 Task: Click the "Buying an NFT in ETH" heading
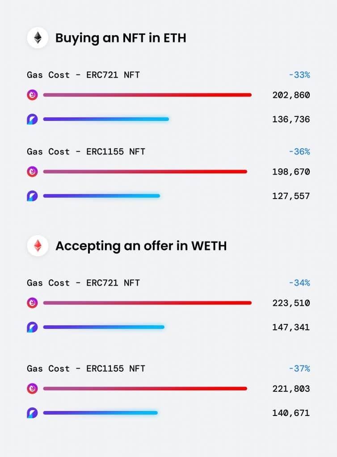120,38
